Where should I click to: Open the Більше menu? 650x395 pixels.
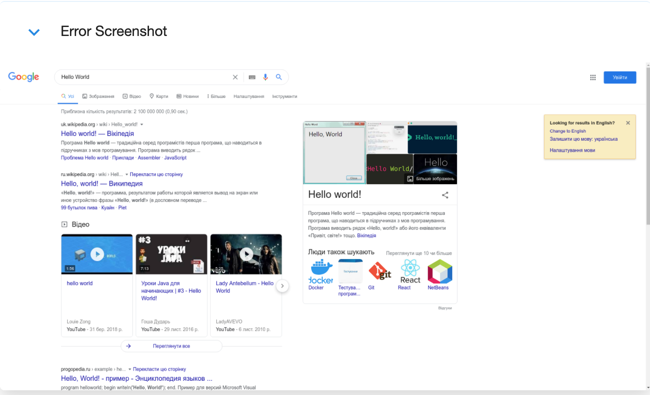pyautogui.click(x=216, y=96)
